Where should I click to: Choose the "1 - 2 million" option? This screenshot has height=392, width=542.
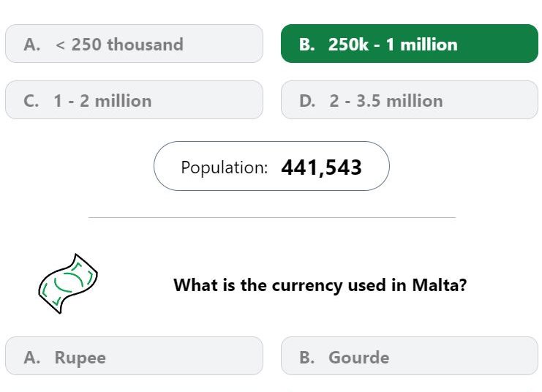[134, 100]
